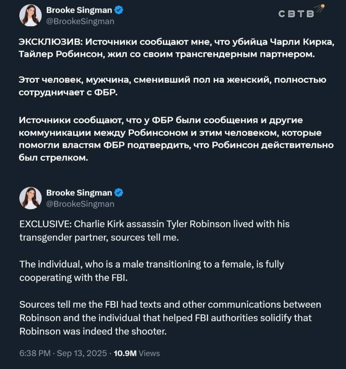The image size is (346, 369).
Task: View the 10.9M Views count
Action: pyautogui.click(x=137, y=353)
